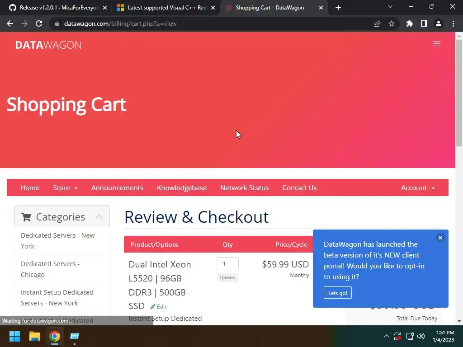The height and width of the screenshot is (347, 463).
Task: Click the sync status tray icon
Action: coord(397,336)
